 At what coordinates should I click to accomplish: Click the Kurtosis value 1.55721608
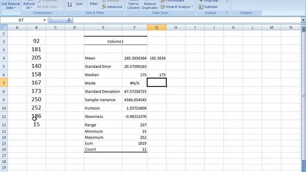point(135,108)
